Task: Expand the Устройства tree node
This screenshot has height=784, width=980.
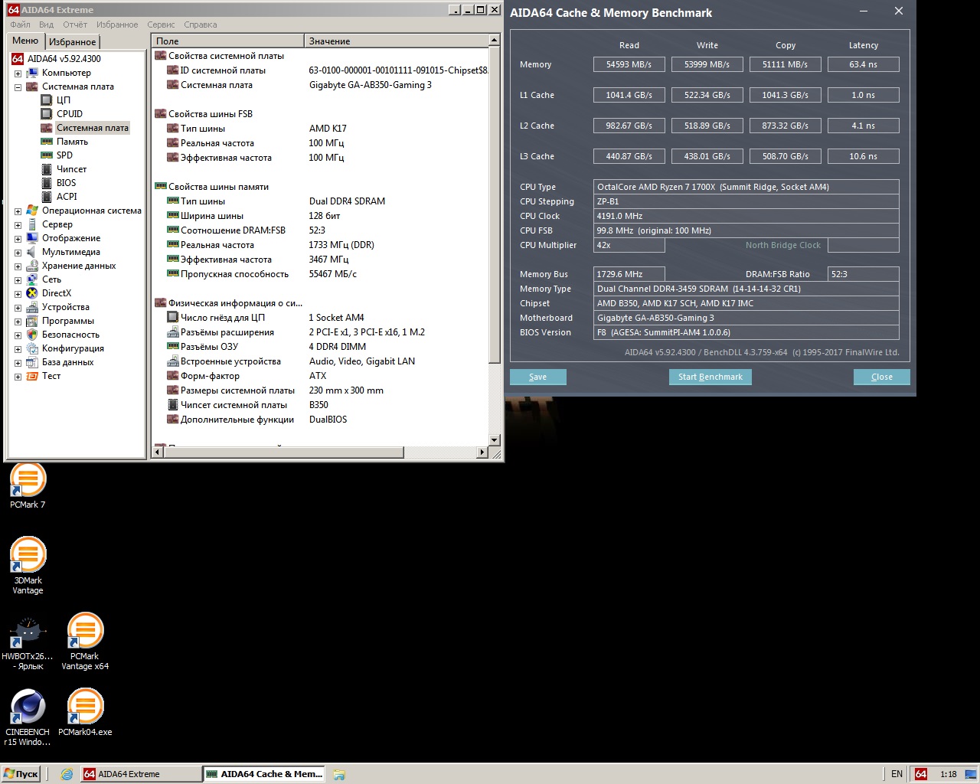Action: click(18, 308)
